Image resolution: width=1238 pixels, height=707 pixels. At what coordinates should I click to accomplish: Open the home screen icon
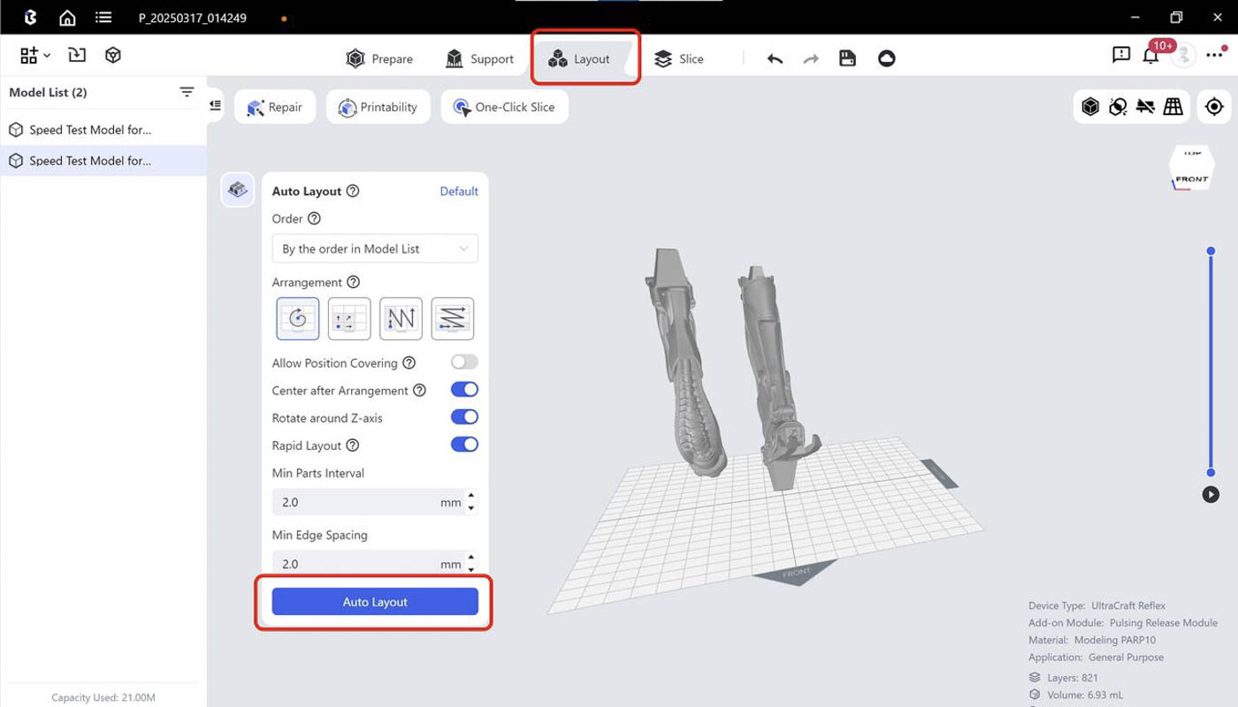point(67,18)
